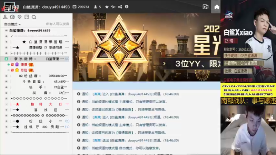Click the streamer webcam feed
276x155 pixels.
click(x=248, y=130)
